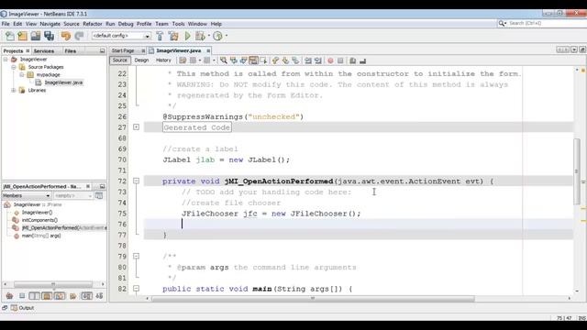Toggle Sort by Name in Navigator
The image size is (587, 330).
(x=87, y=296)
